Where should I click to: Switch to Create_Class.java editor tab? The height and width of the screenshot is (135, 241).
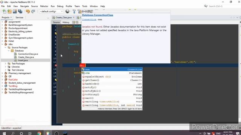click(64, 18)
